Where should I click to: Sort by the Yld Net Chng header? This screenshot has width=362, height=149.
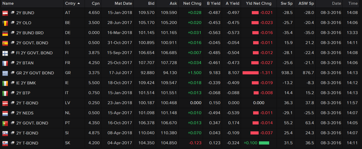click(x=259, y=3)
